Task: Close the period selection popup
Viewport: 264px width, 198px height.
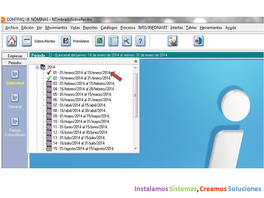Action: point(136,61)
